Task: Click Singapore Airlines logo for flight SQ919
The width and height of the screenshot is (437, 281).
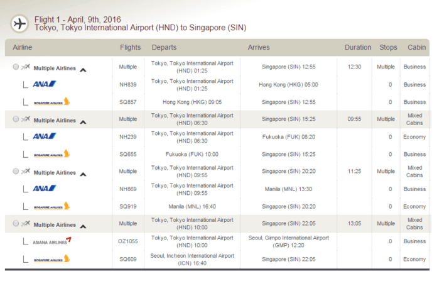Action: (x=52, y=206)
